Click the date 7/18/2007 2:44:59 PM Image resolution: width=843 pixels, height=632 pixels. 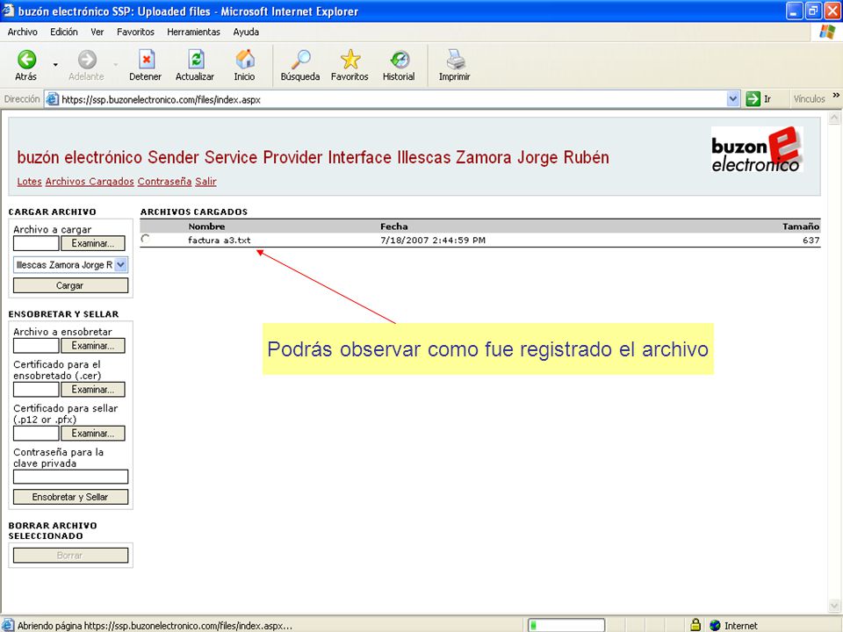[x=433, y=241]
